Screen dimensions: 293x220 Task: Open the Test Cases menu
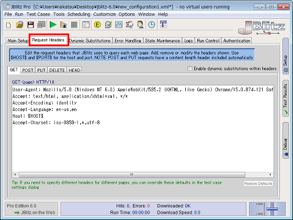38,14
